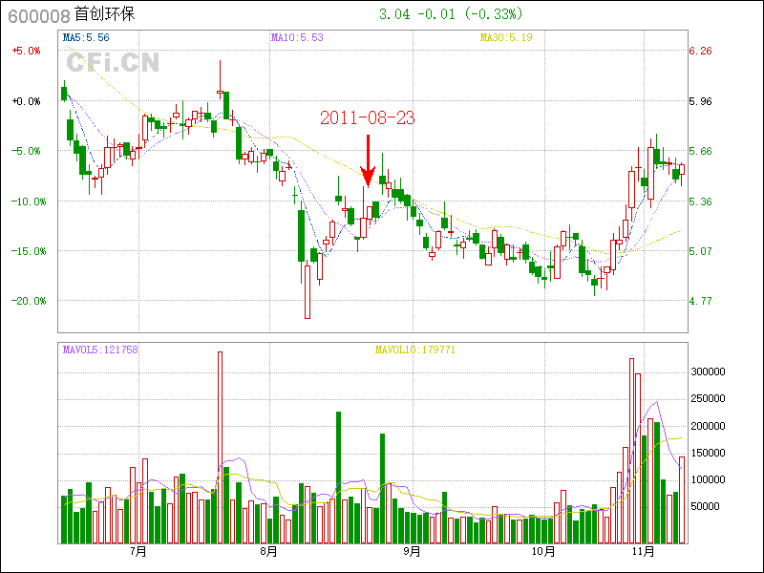Viewport: 764px width, 573px height.
Task: Select the 9月 label on the time axis
Action: (x=413, y=551)
